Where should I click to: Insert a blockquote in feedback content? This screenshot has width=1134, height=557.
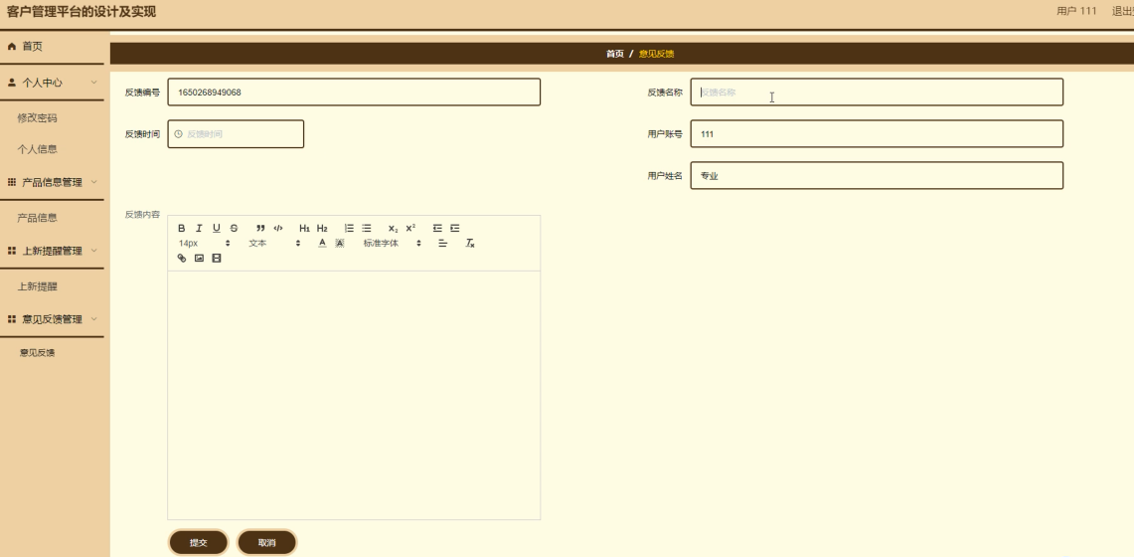click(260, 229)
